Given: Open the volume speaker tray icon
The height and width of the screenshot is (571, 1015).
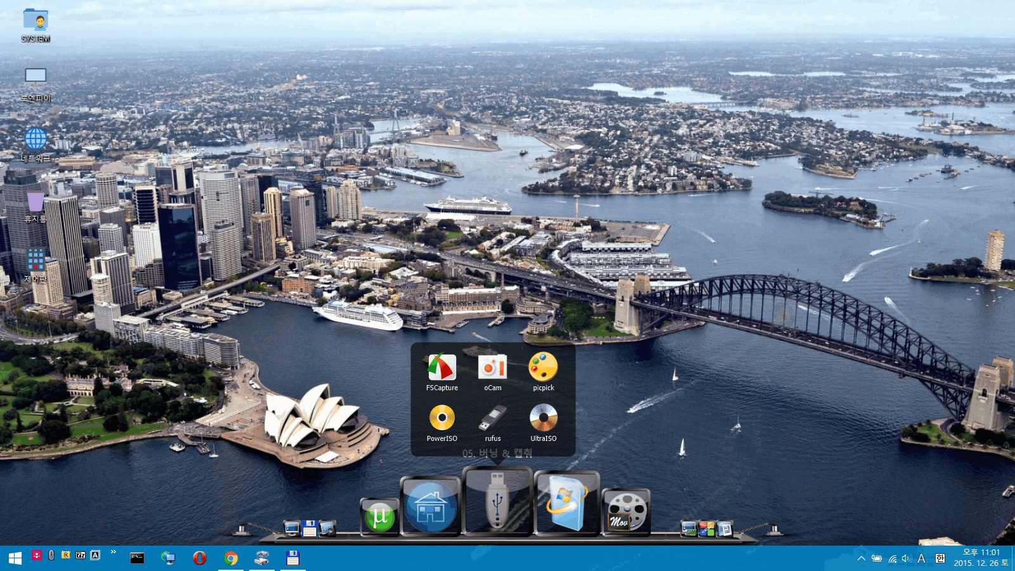Looking at the screenshot, I should [906, 558].
